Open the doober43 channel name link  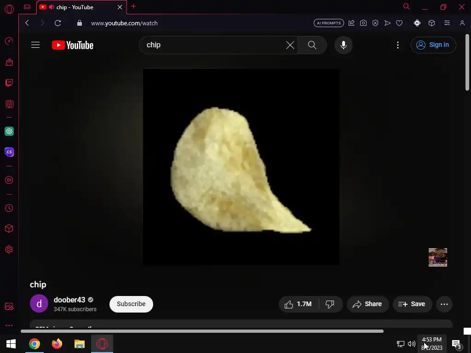pos(69,300)
